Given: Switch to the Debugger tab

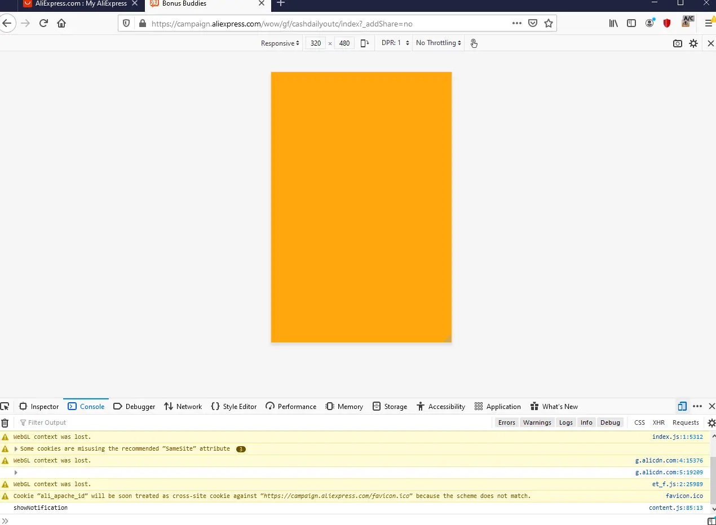Looking at the screenshot, I should click(x=134, y=406).
